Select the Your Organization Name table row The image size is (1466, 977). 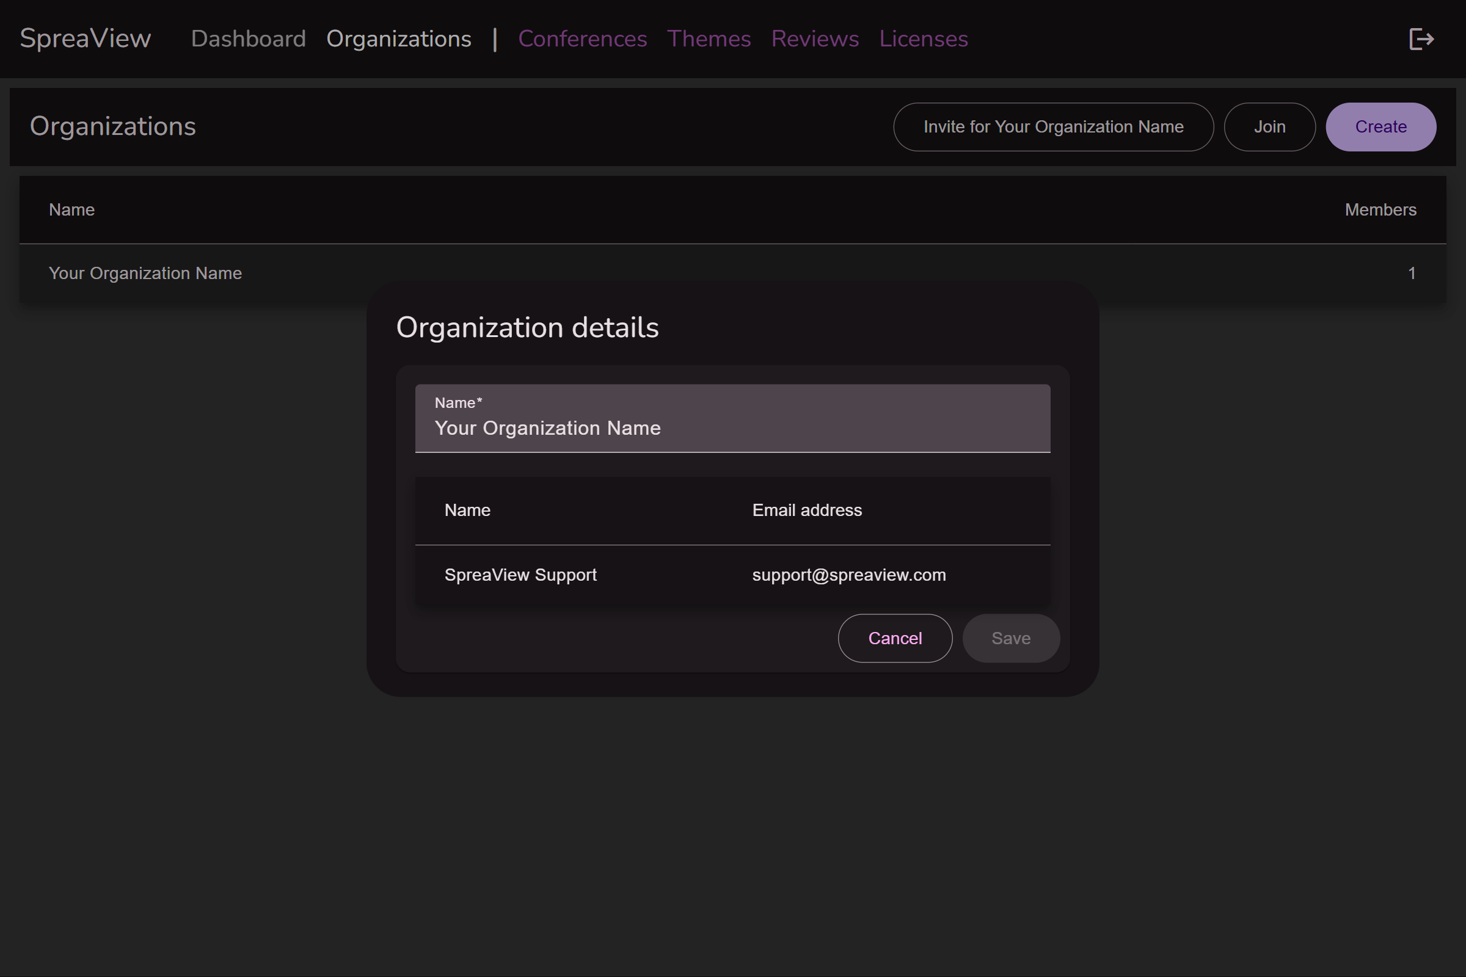(732, 273)
